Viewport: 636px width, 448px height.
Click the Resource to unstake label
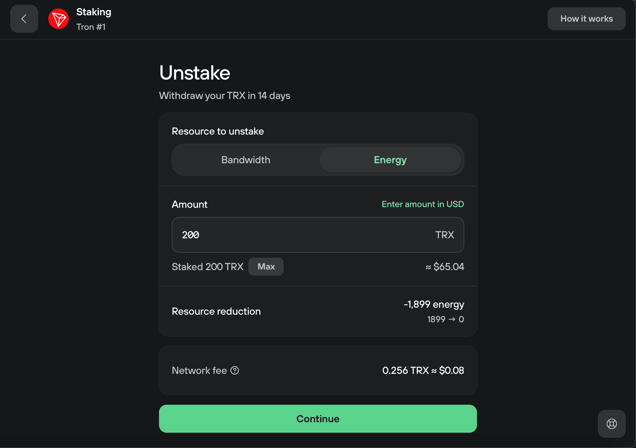pos(218,131)
